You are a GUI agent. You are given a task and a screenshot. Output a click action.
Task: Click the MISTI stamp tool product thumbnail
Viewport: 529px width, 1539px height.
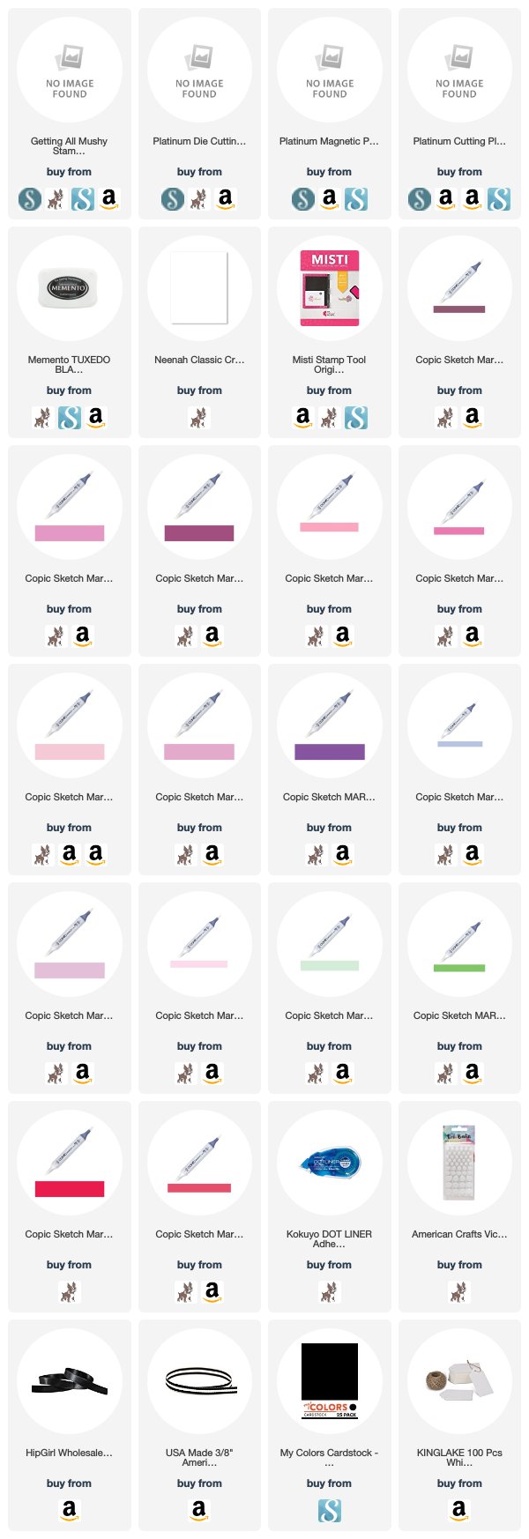pyautogui.click(x=330, y=287)
